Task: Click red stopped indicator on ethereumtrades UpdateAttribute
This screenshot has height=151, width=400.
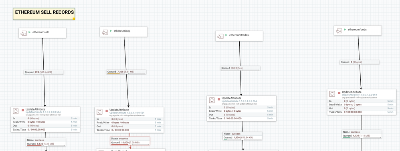Action: (x=219, y=99)
